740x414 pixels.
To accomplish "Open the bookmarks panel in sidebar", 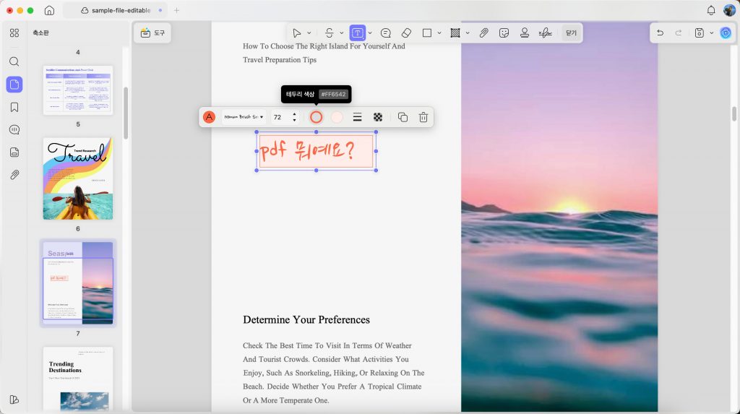I will click(14, 107).
